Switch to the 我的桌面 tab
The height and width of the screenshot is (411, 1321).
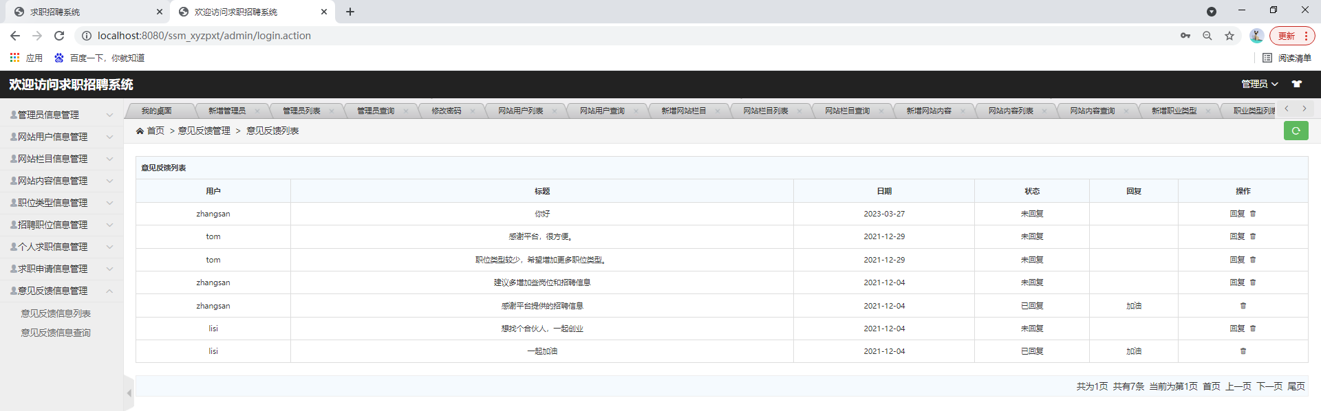156,111
